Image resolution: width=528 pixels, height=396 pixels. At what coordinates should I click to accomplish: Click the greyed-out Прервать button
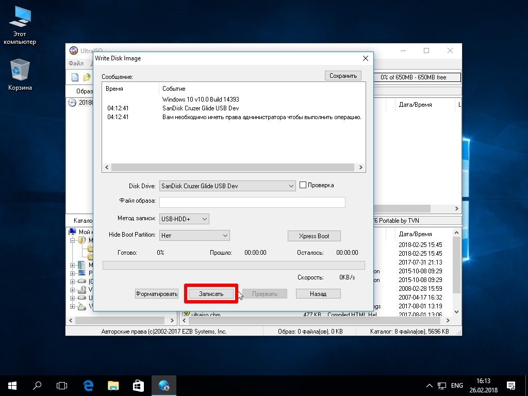click(x=265, y=293)
